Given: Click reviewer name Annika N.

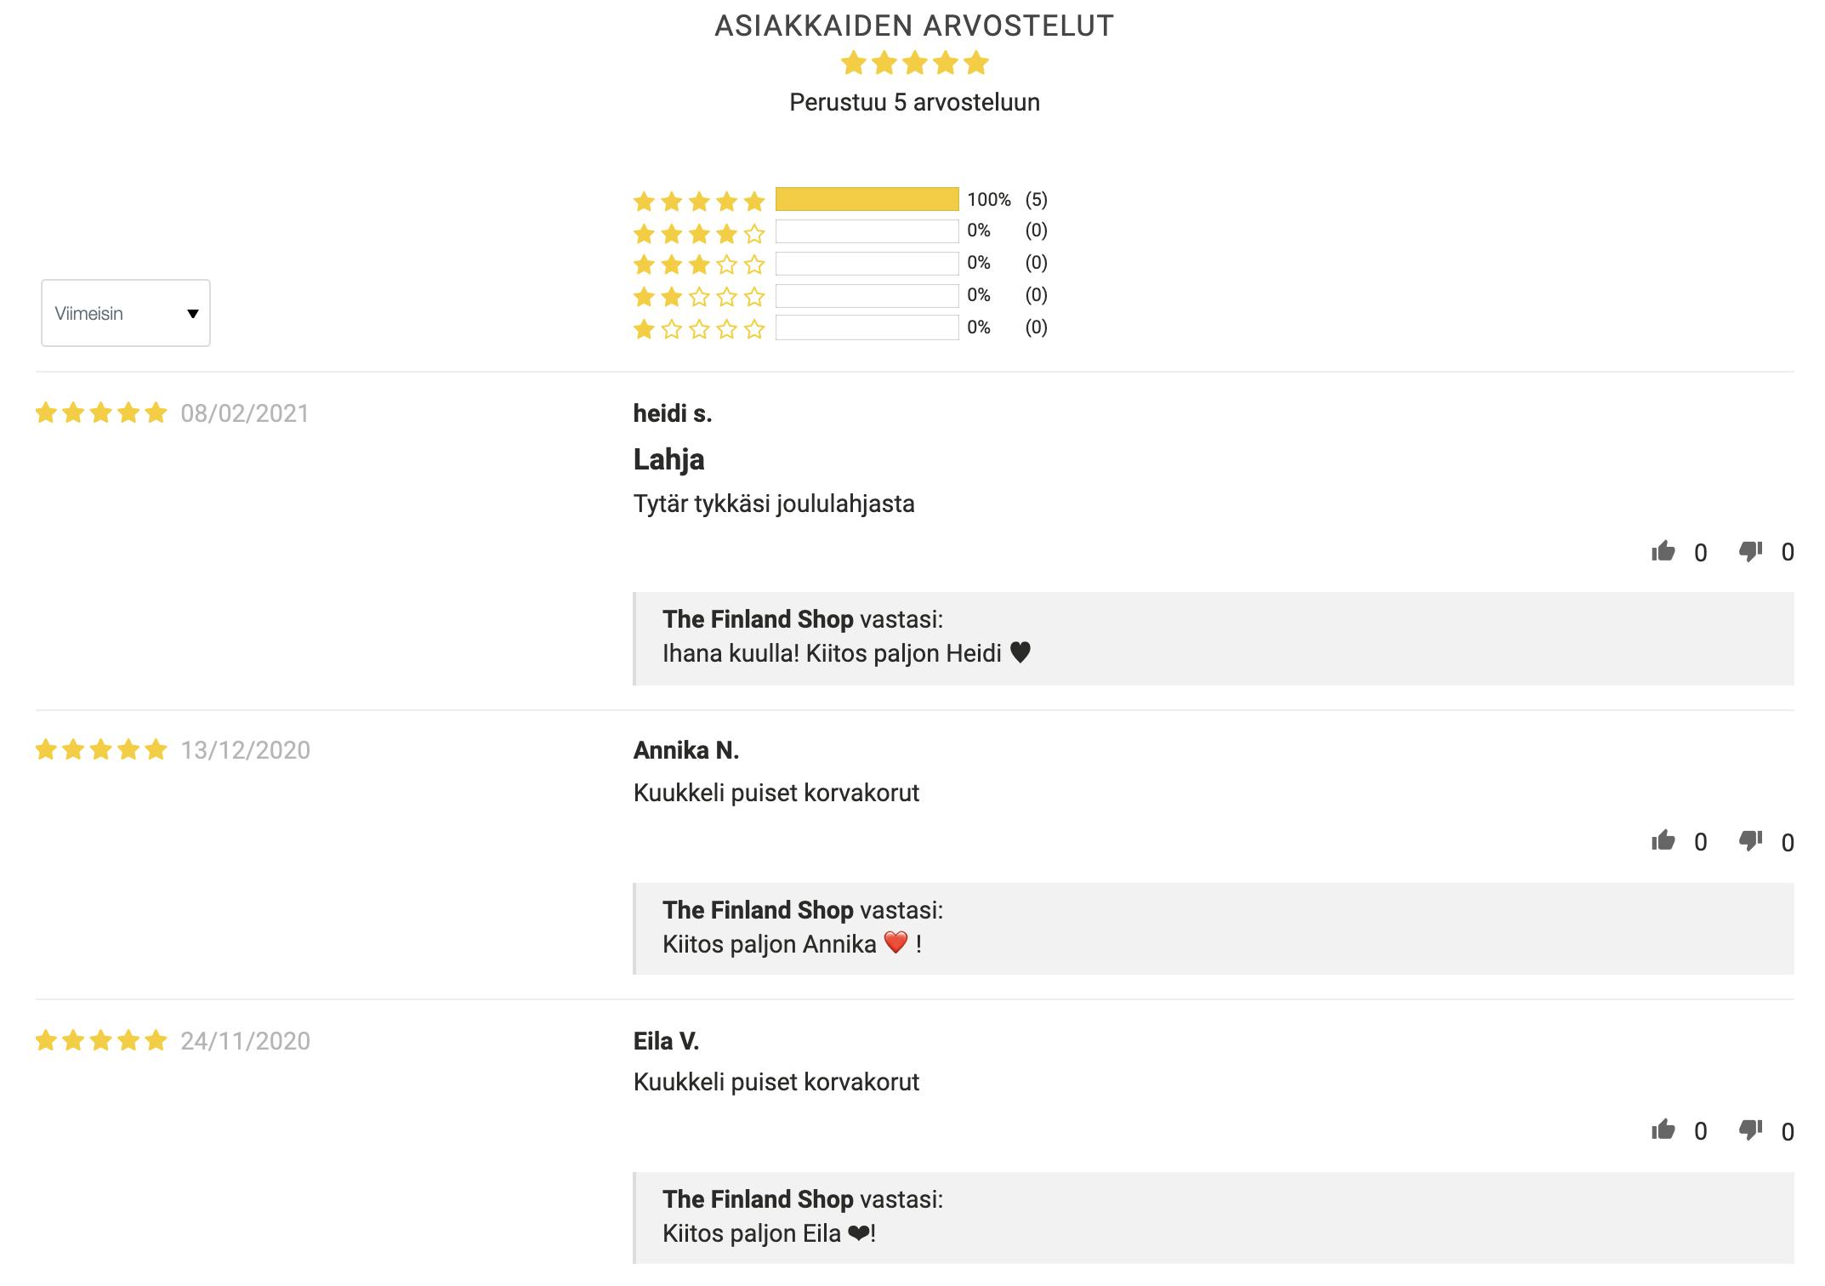Looking at the screenshot, I should pyautogui.click(x=686, y=750).
